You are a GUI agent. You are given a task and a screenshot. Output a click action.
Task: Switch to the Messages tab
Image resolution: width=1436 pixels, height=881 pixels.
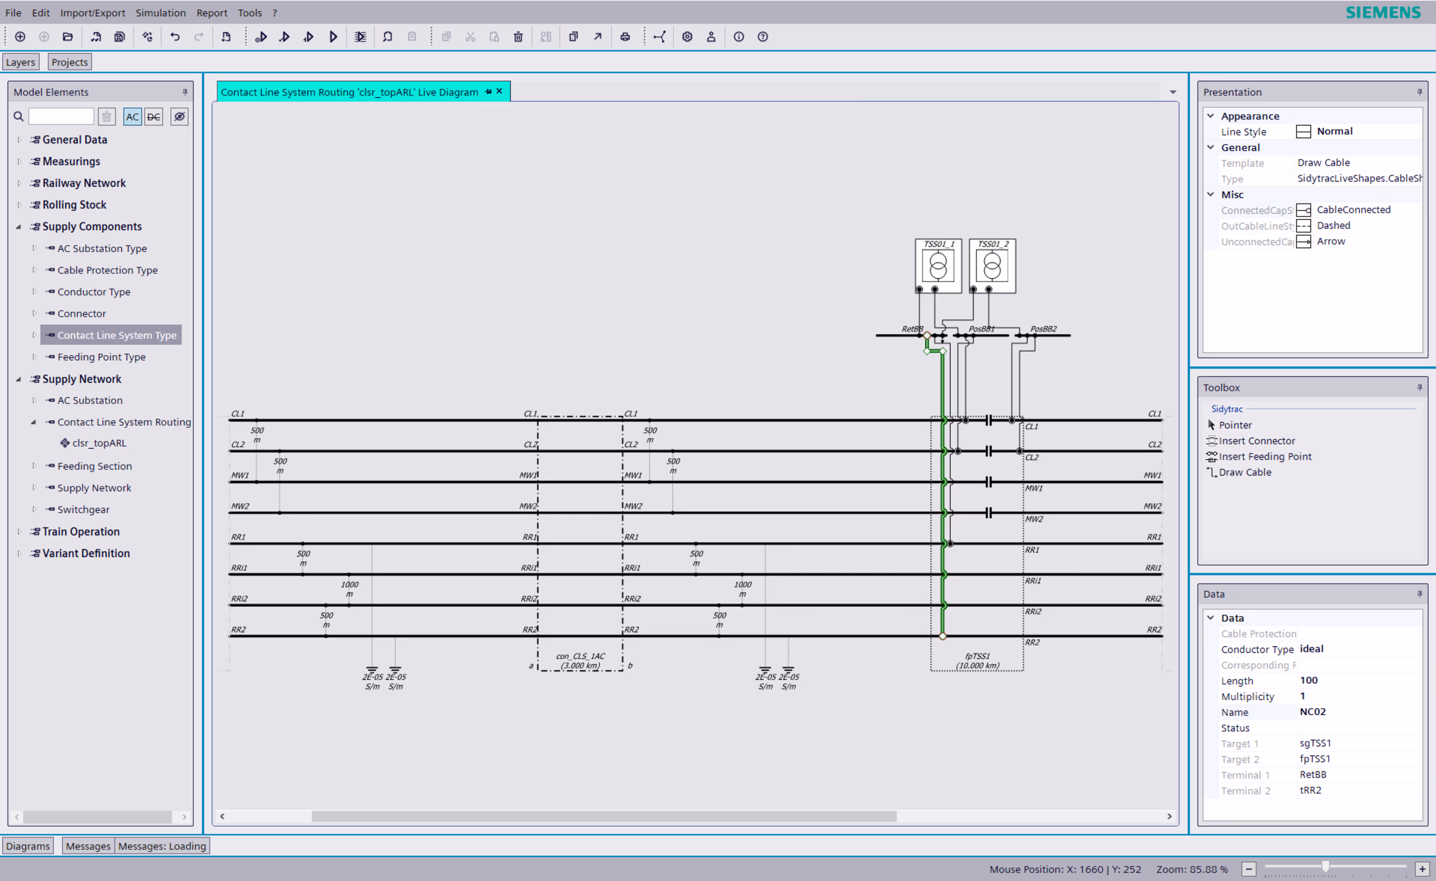point(88,845)
